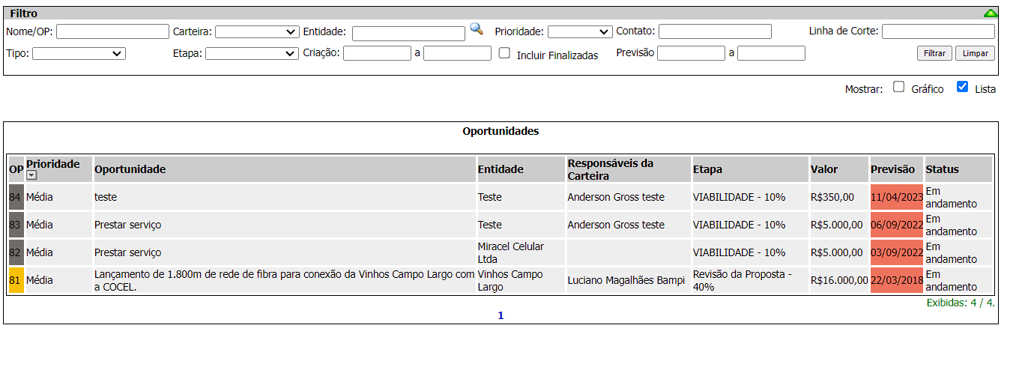This screenshot has width=1031, height=370.
Task: Expand the Prioridade filter dropdown
Action: (x=580, y=31)
